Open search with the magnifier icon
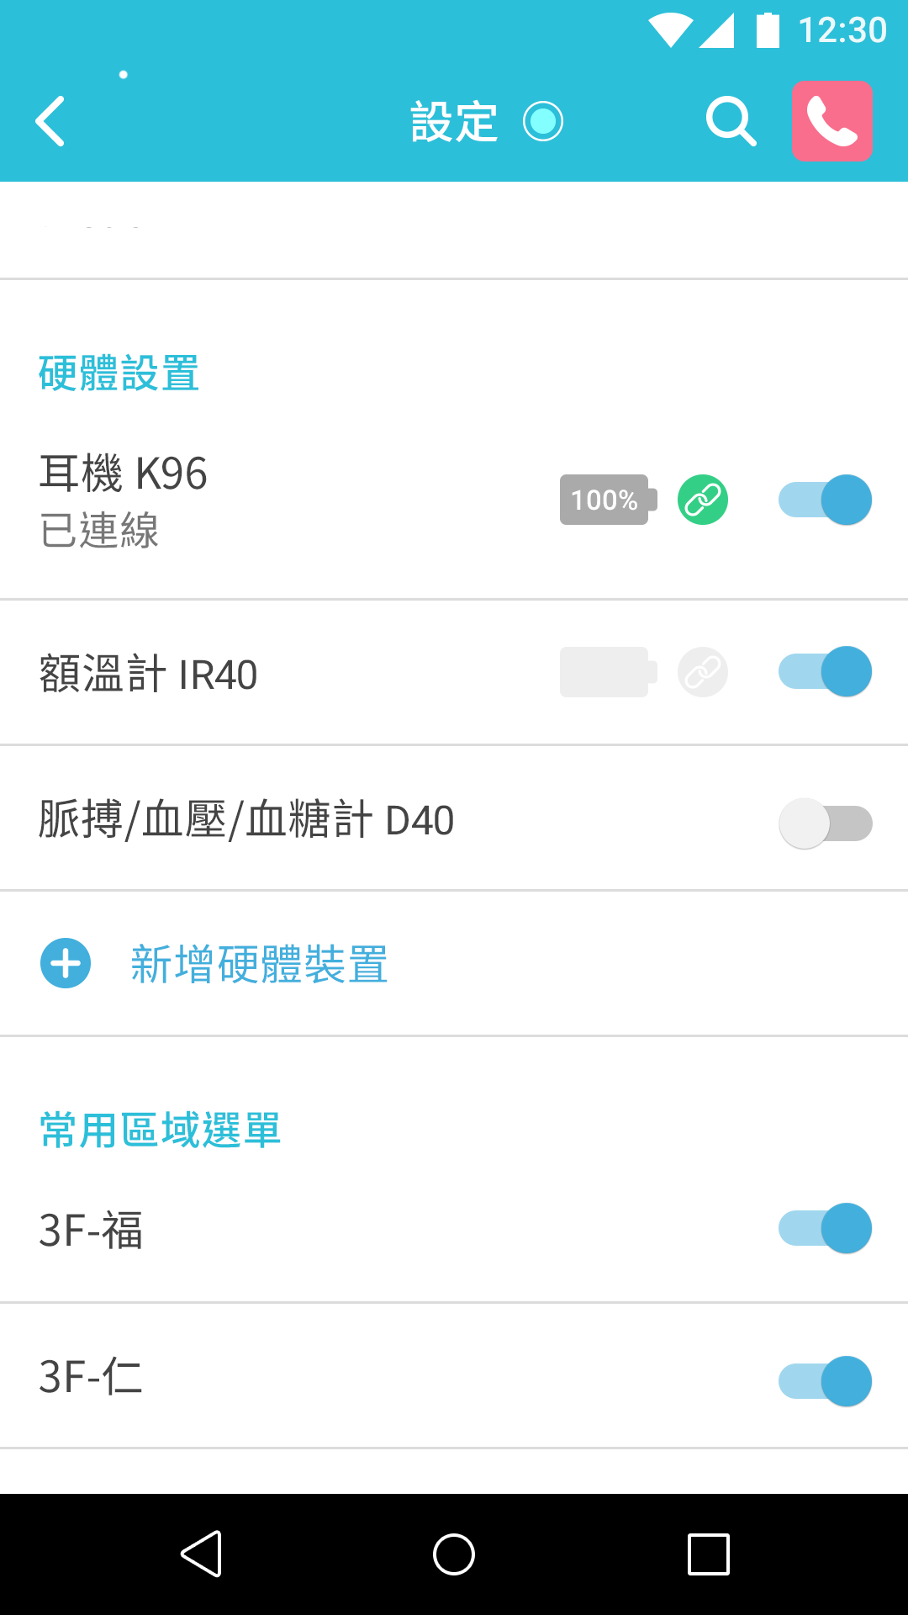Viewport: 908px width, 1615px height. tap(730, 121)
